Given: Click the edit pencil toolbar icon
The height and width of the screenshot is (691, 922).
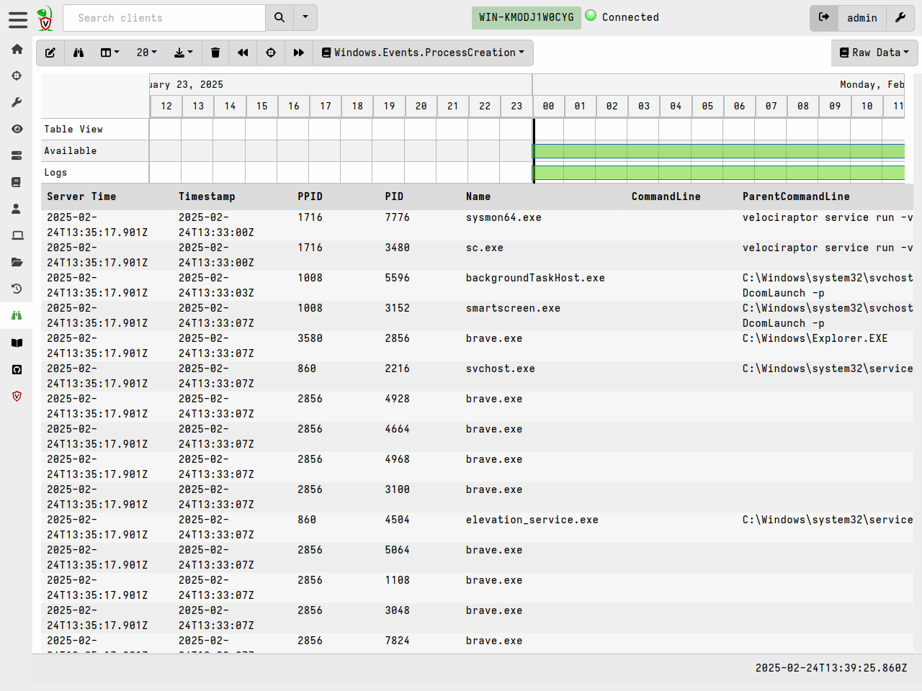Looking at the screenshot, I should point(50,53).
